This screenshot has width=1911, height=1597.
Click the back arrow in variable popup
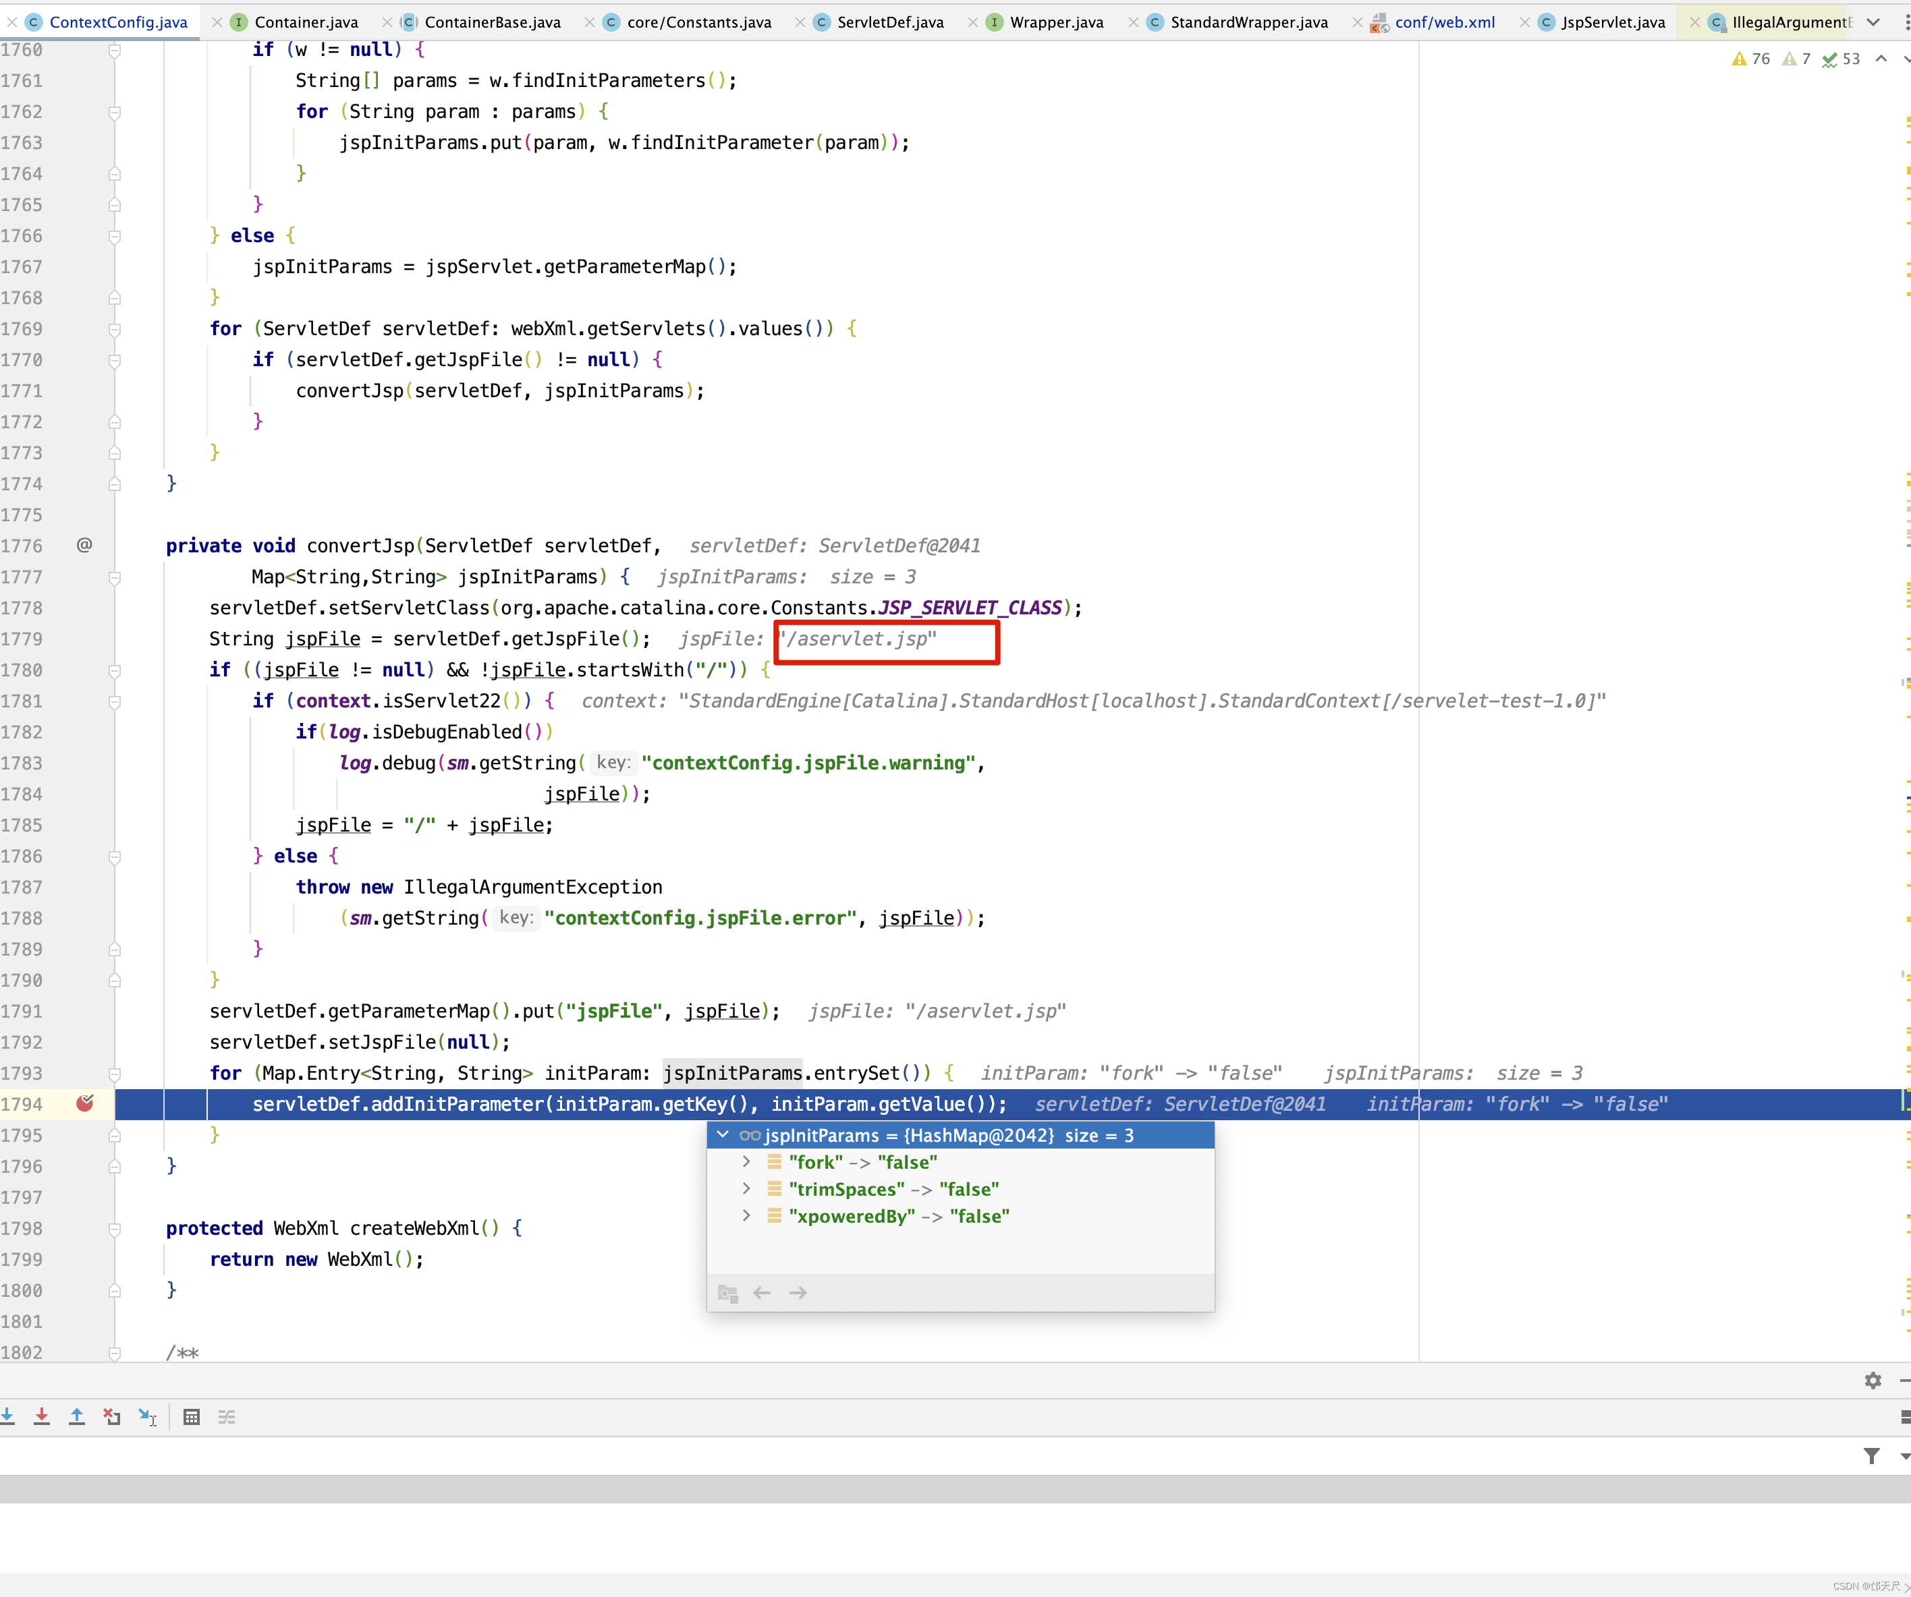point(762,1292)
